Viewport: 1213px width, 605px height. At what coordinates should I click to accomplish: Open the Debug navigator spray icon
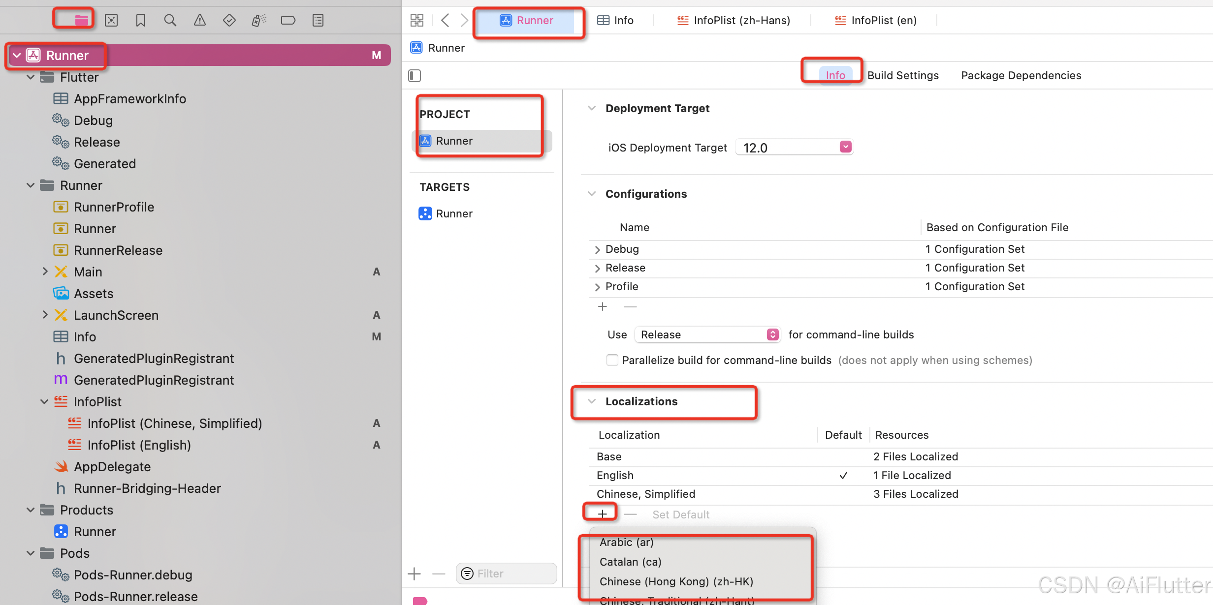coord(259,20)
